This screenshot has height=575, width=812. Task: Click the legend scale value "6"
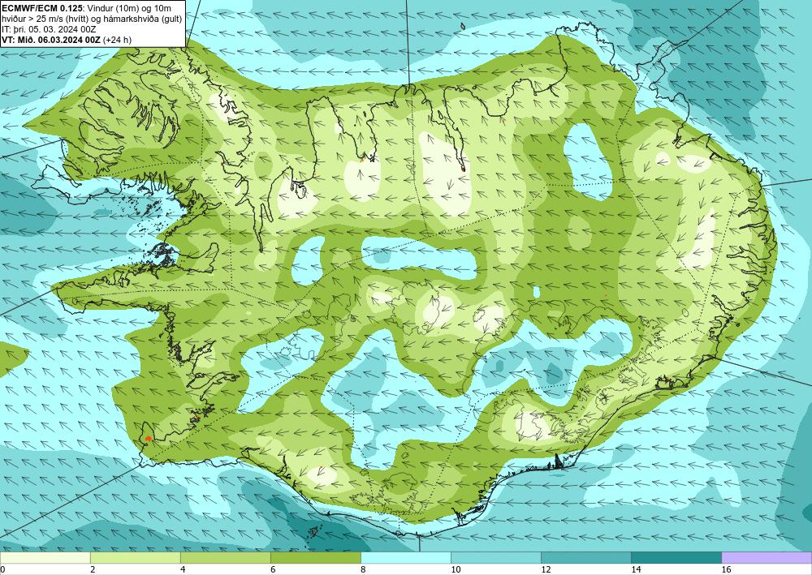[273, 569]
